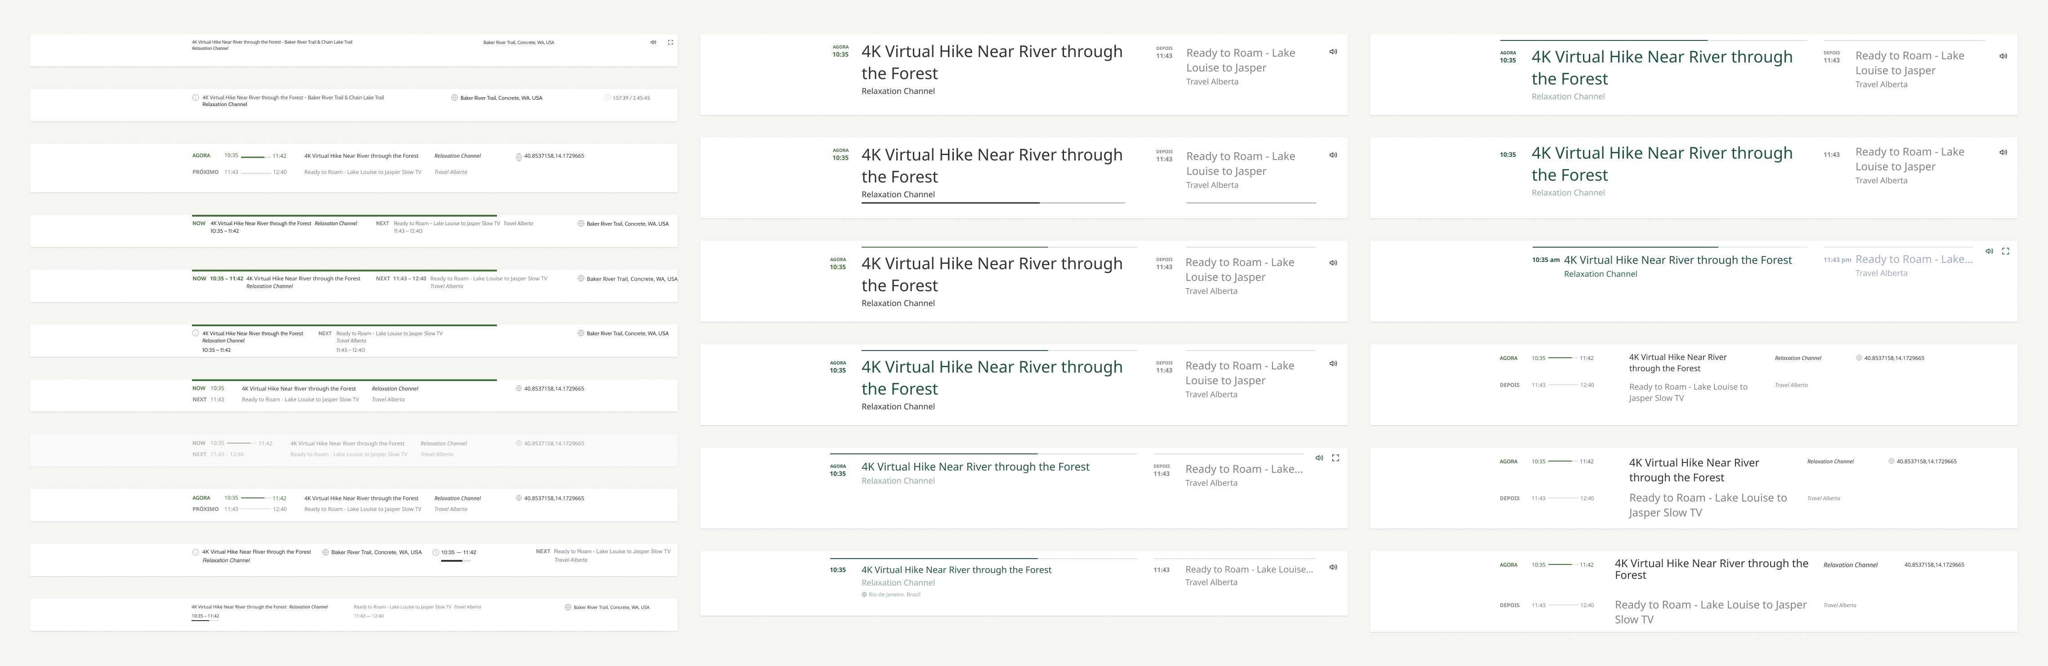
Task: Open the "Rio de Janeiro, Brazil" location link
Action: tap(894, 595)
